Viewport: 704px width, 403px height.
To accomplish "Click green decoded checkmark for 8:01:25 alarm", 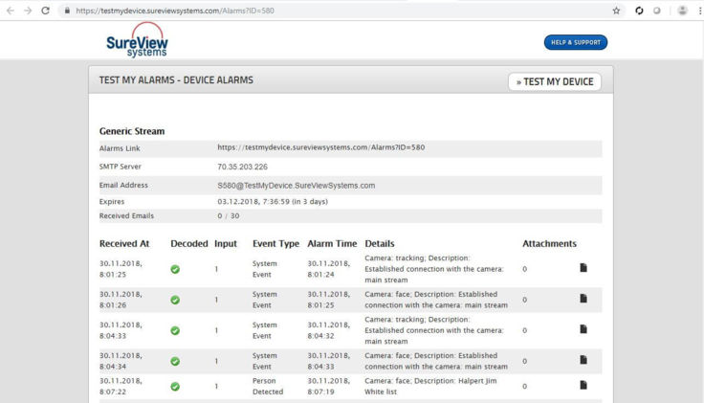I will (176, 269).
